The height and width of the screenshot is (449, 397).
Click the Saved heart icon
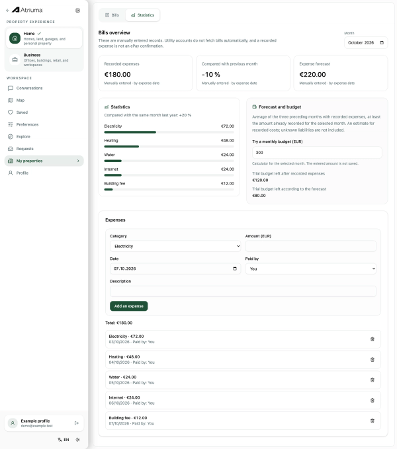click(x=11, y=112)
